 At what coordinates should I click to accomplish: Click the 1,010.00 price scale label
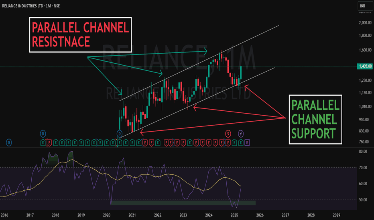click(x=365, y=106)
